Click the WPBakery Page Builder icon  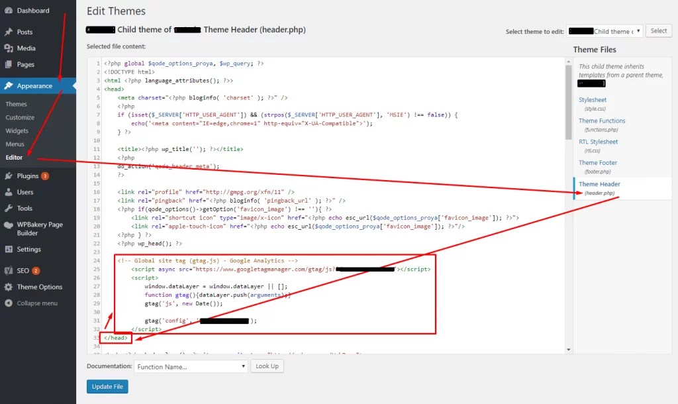(8, 225)
